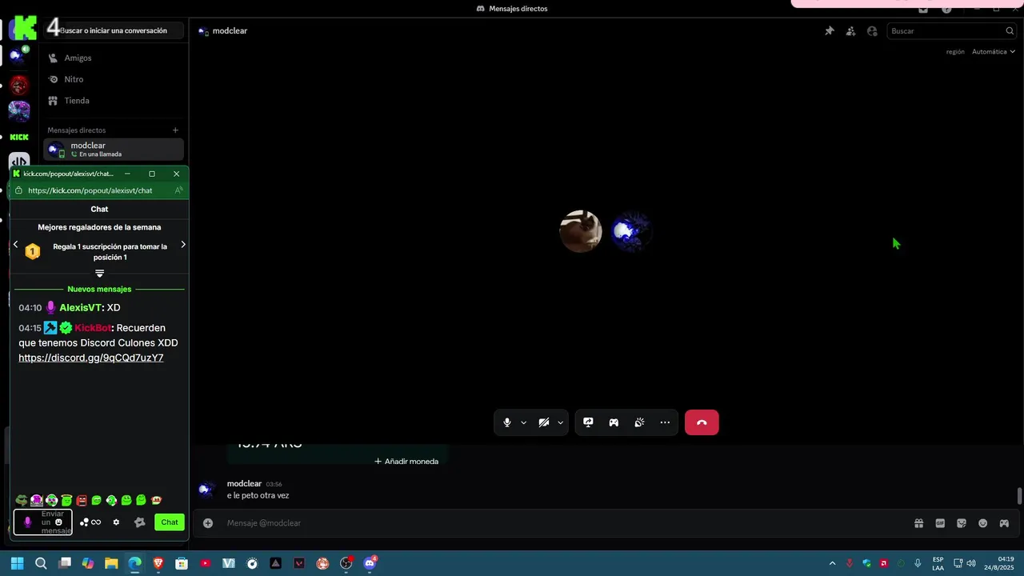Click AlexisVT username in Kick chat
Viewport: 1024px width, 576px height.
81,308
